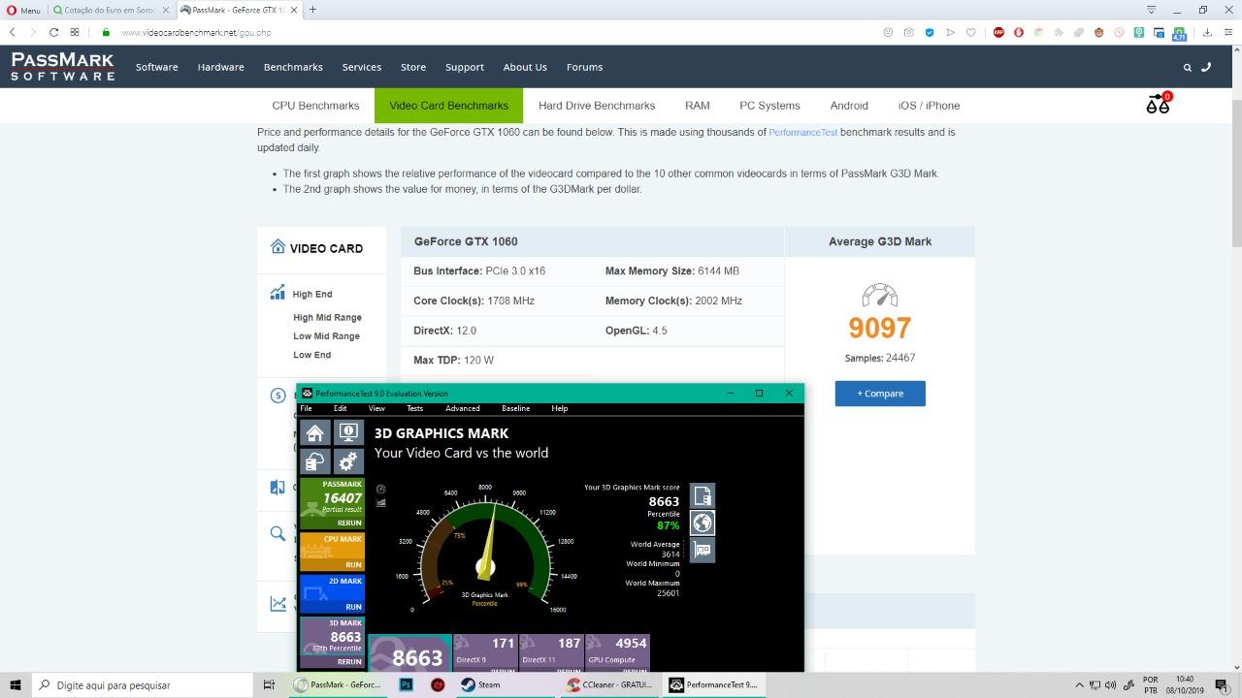1242x698 pixels.
Task: Click the blue + Compare button
Action: point(880,394)
